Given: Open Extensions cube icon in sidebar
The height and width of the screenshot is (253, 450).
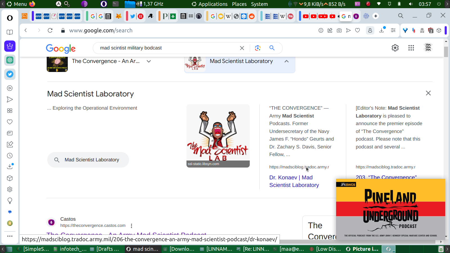Looking at the screenshot, I should (10, 178).
